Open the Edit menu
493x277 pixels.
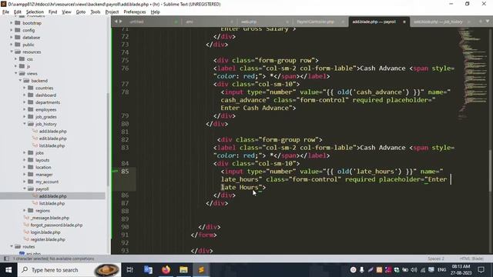(x=18, y=12)
